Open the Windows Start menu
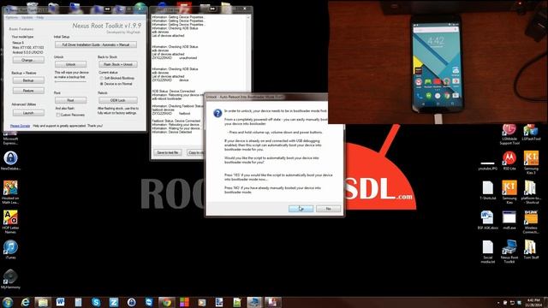This screenshot has width=548, height=308. click(x=8, y=302)
